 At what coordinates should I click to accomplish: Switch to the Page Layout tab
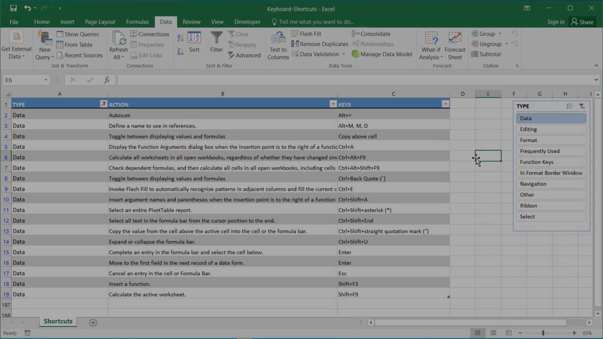[100, 22]
